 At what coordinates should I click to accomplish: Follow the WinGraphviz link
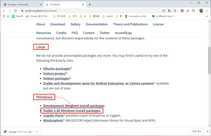53,121
